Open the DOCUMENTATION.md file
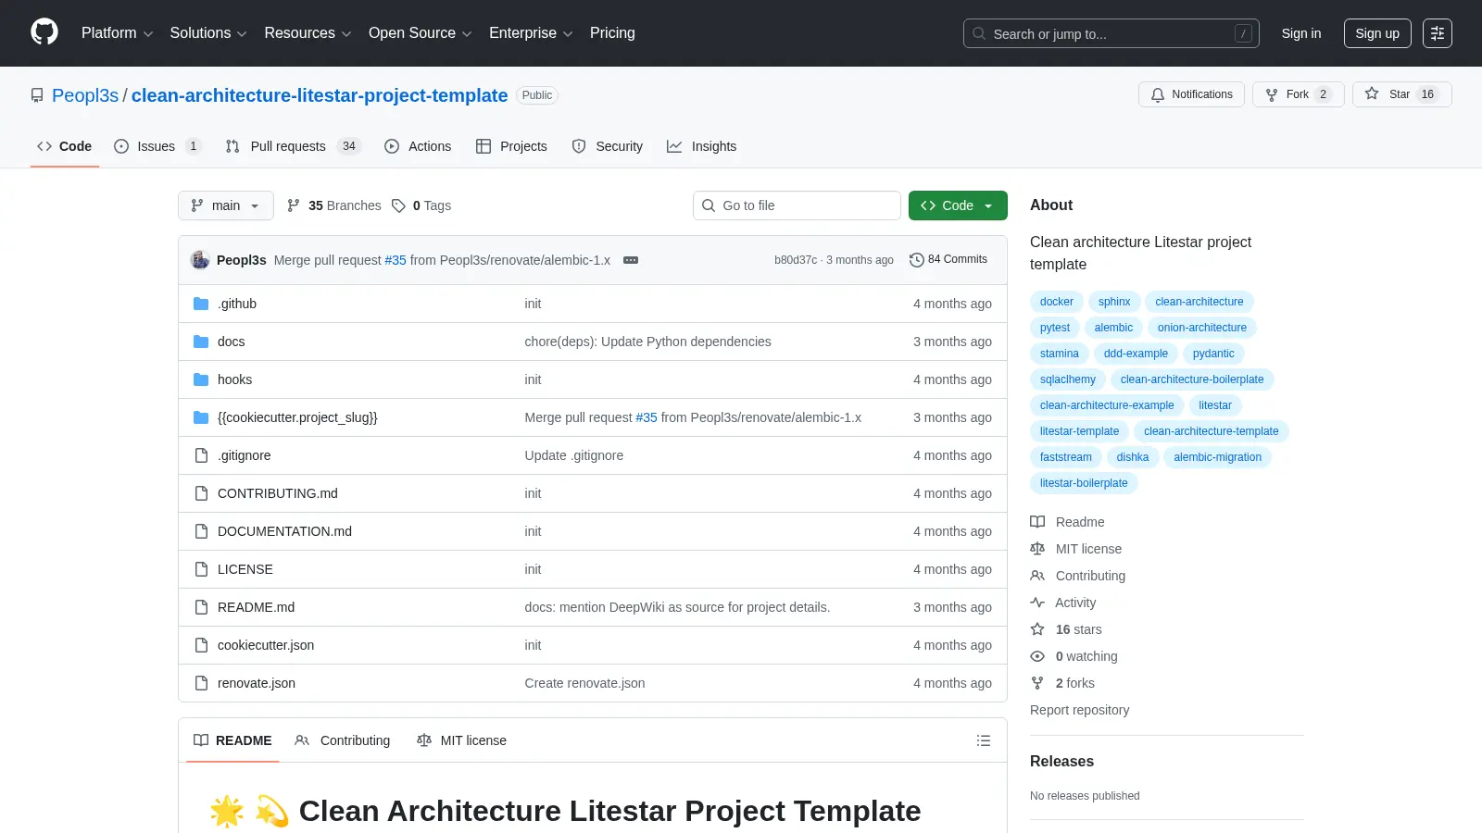 click(x=284, y=531)
